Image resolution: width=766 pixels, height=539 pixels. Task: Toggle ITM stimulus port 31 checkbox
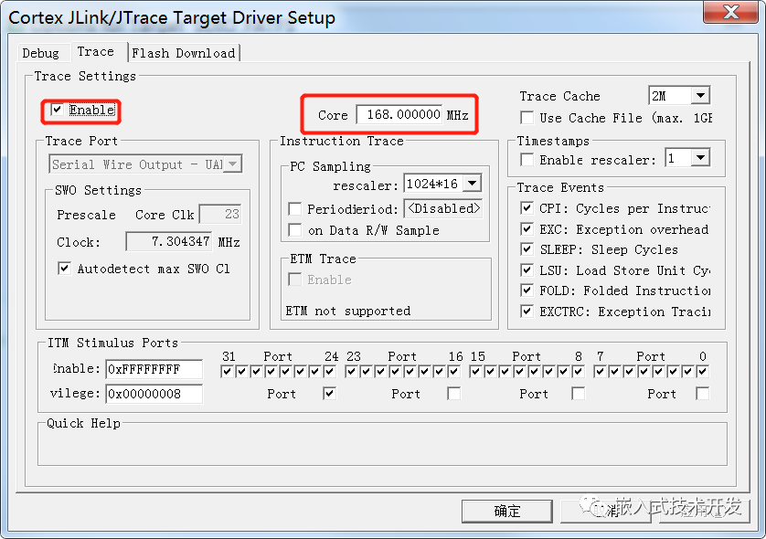click(x=227, y=372)
